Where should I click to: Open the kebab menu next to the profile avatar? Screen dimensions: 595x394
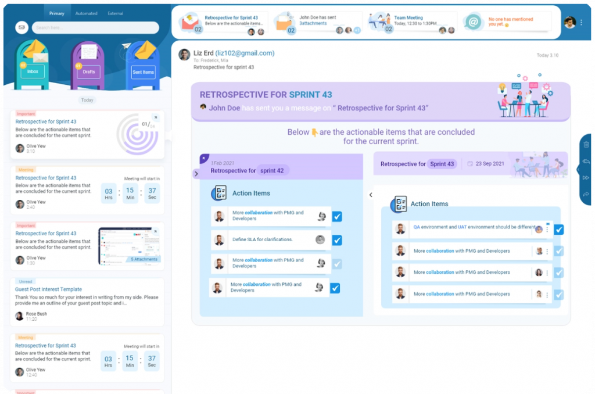coord(581,23)
